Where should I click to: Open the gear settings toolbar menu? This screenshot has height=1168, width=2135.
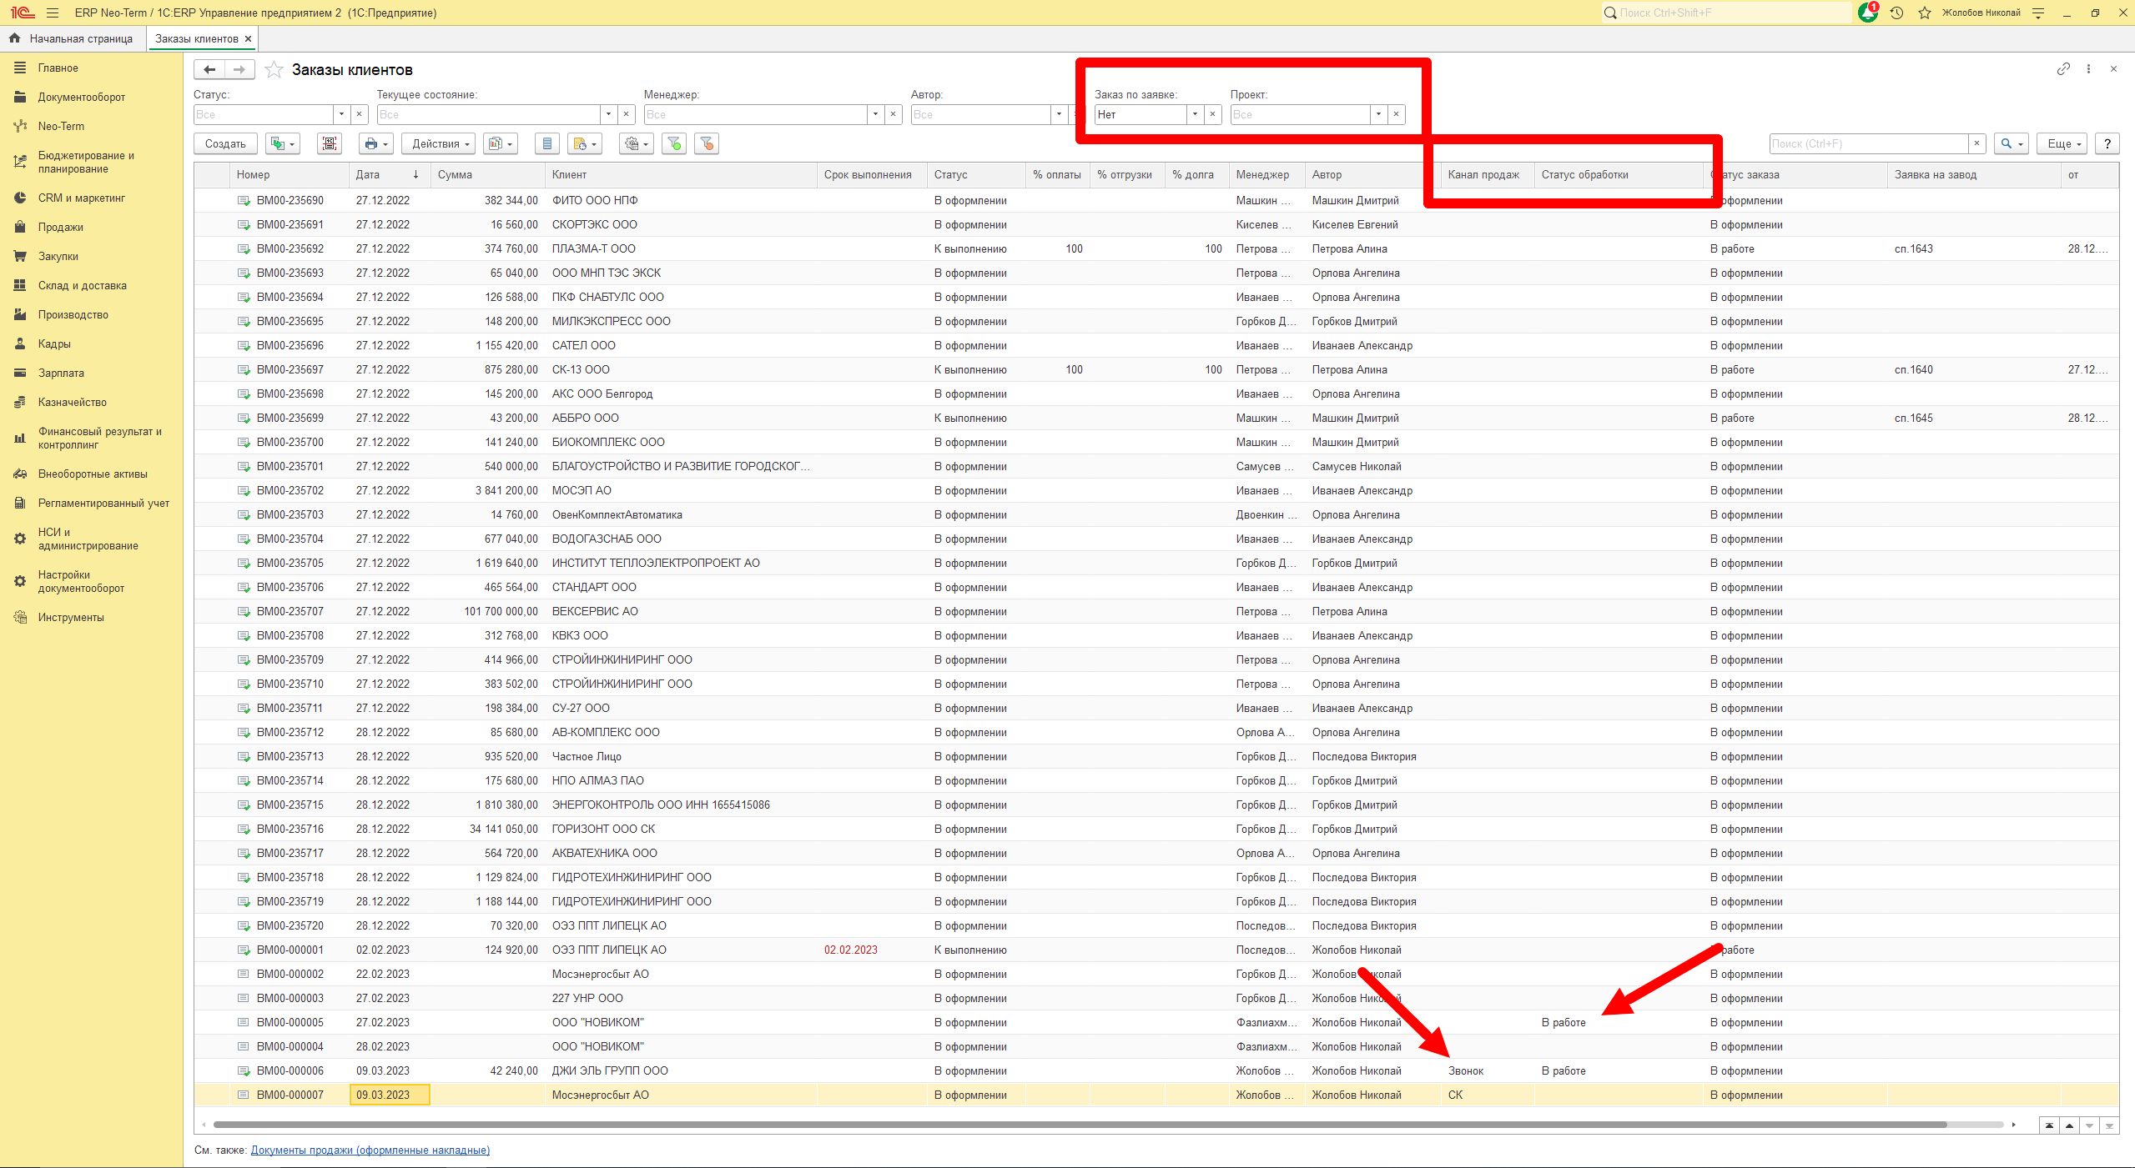coord(636,143)
